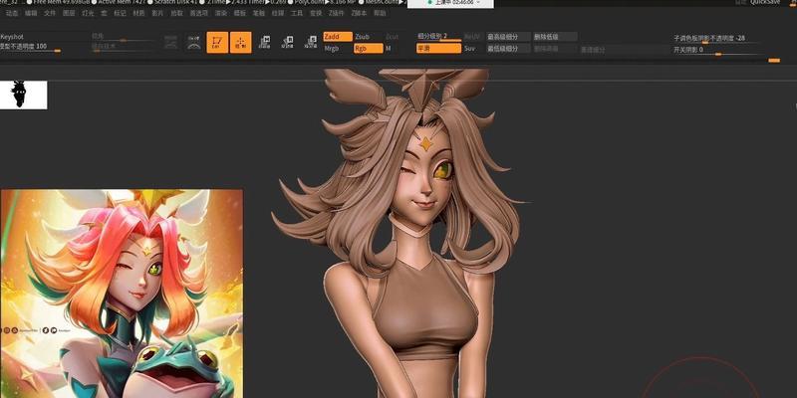This screenshot has height=398, width=797.
Task: Toggle Zcut mode
Action: coord(392,37)
